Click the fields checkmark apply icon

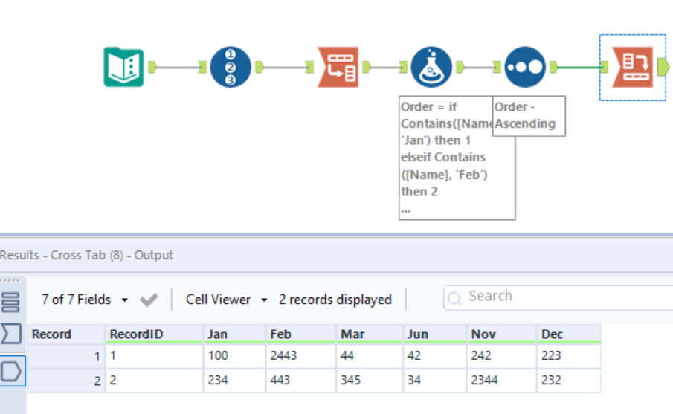tap(149, 300)
